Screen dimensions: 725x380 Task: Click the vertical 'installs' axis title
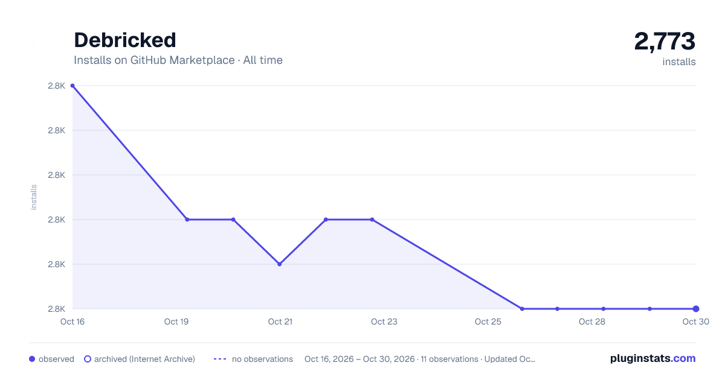(34, 197)
